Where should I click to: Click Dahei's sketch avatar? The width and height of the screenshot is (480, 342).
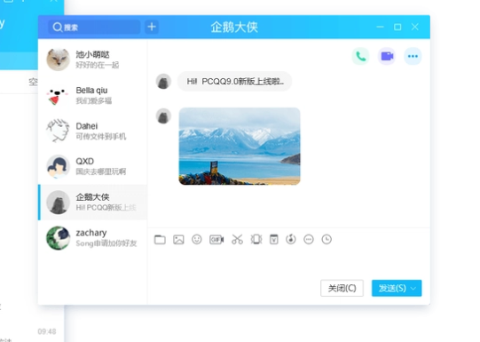click(x=58, y=131)
